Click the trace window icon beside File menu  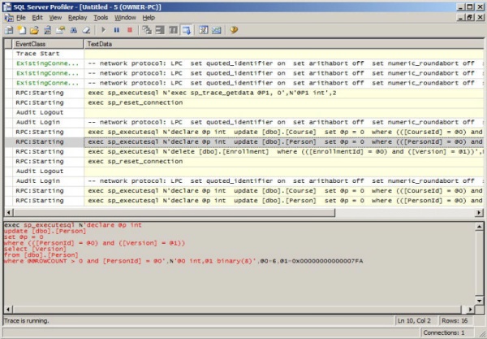9,18
